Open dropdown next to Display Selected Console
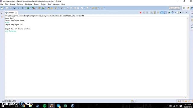This screenshot has height=108, width=193. click(x=175, y=13)
